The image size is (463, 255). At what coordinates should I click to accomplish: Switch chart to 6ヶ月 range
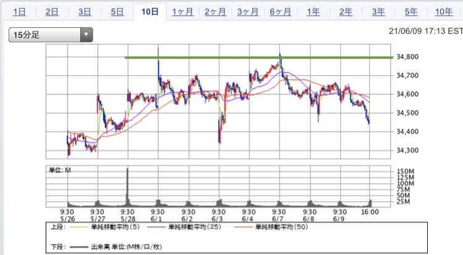pos(280,12)
